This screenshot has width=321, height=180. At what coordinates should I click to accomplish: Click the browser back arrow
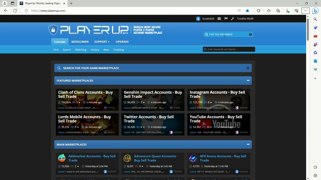pos(6,11)
